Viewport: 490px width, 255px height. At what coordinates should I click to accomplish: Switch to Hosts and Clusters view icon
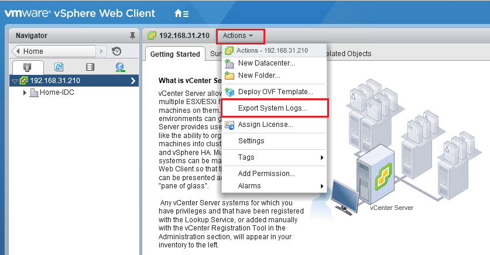[28, 67]
